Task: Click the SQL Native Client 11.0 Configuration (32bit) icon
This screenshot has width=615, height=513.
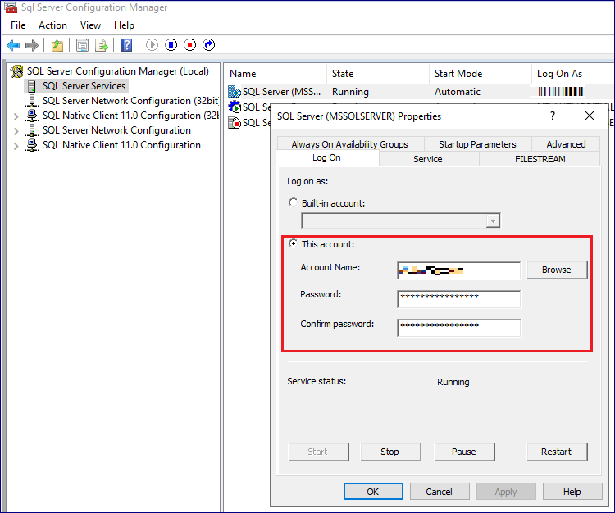Action: click(x=32, y=116)
